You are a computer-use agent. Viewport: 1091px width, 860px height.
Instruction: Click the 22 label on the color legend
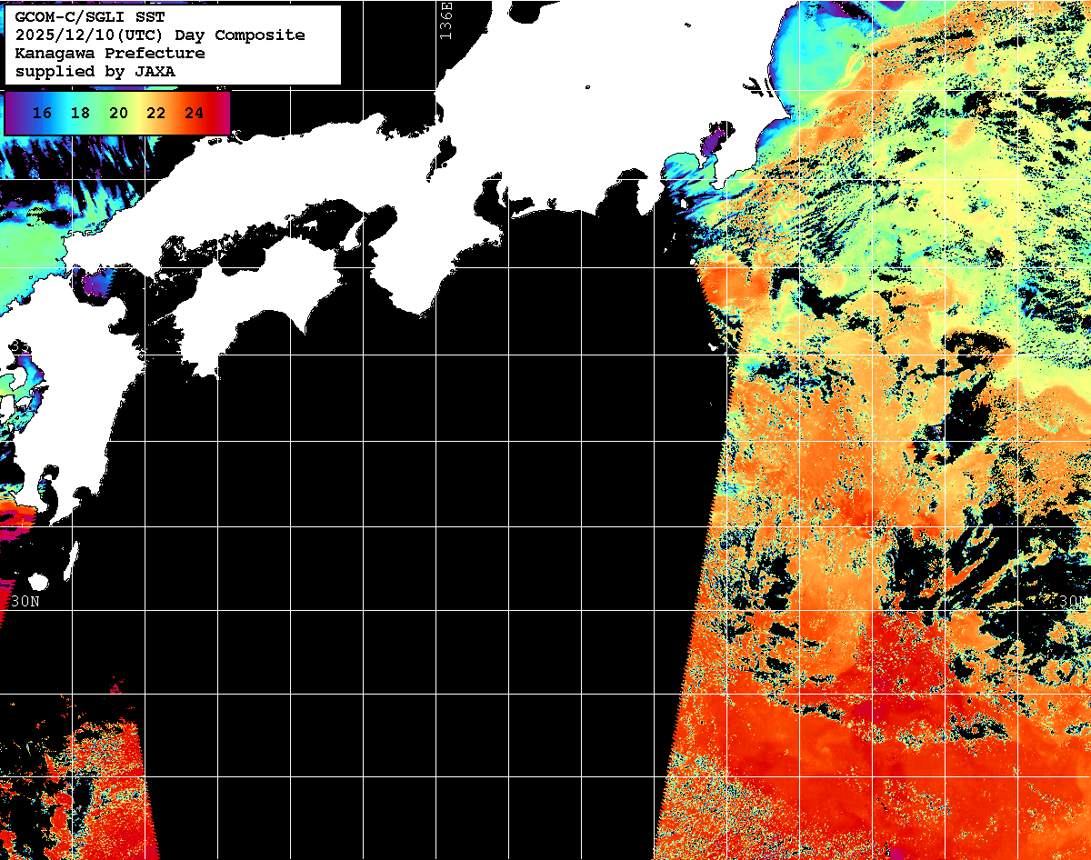tap(155, 114)
